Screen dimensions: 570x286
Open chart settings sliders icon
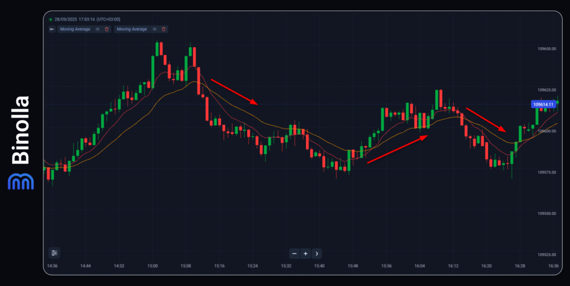point(54,253)
